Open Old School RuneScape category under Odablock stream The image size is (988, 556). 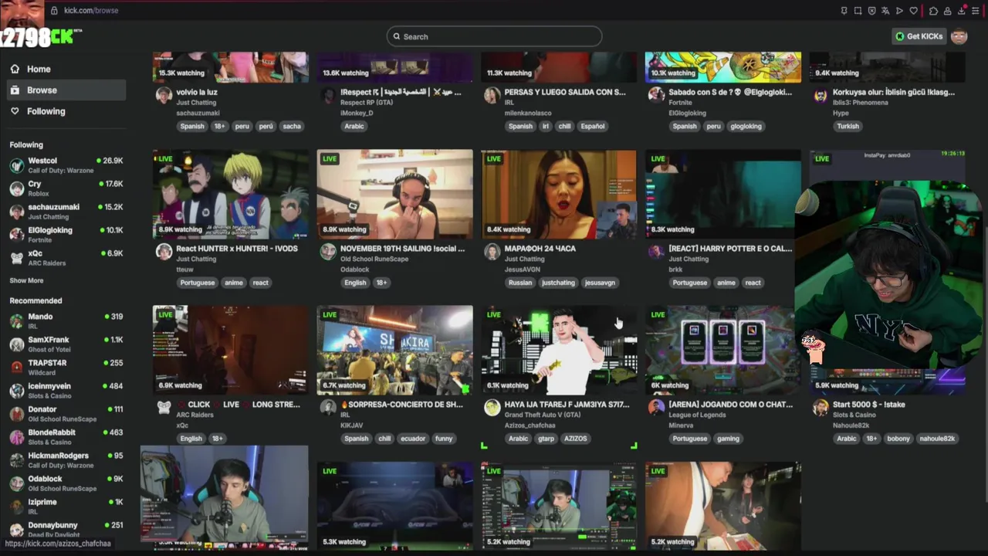(373, 259)
